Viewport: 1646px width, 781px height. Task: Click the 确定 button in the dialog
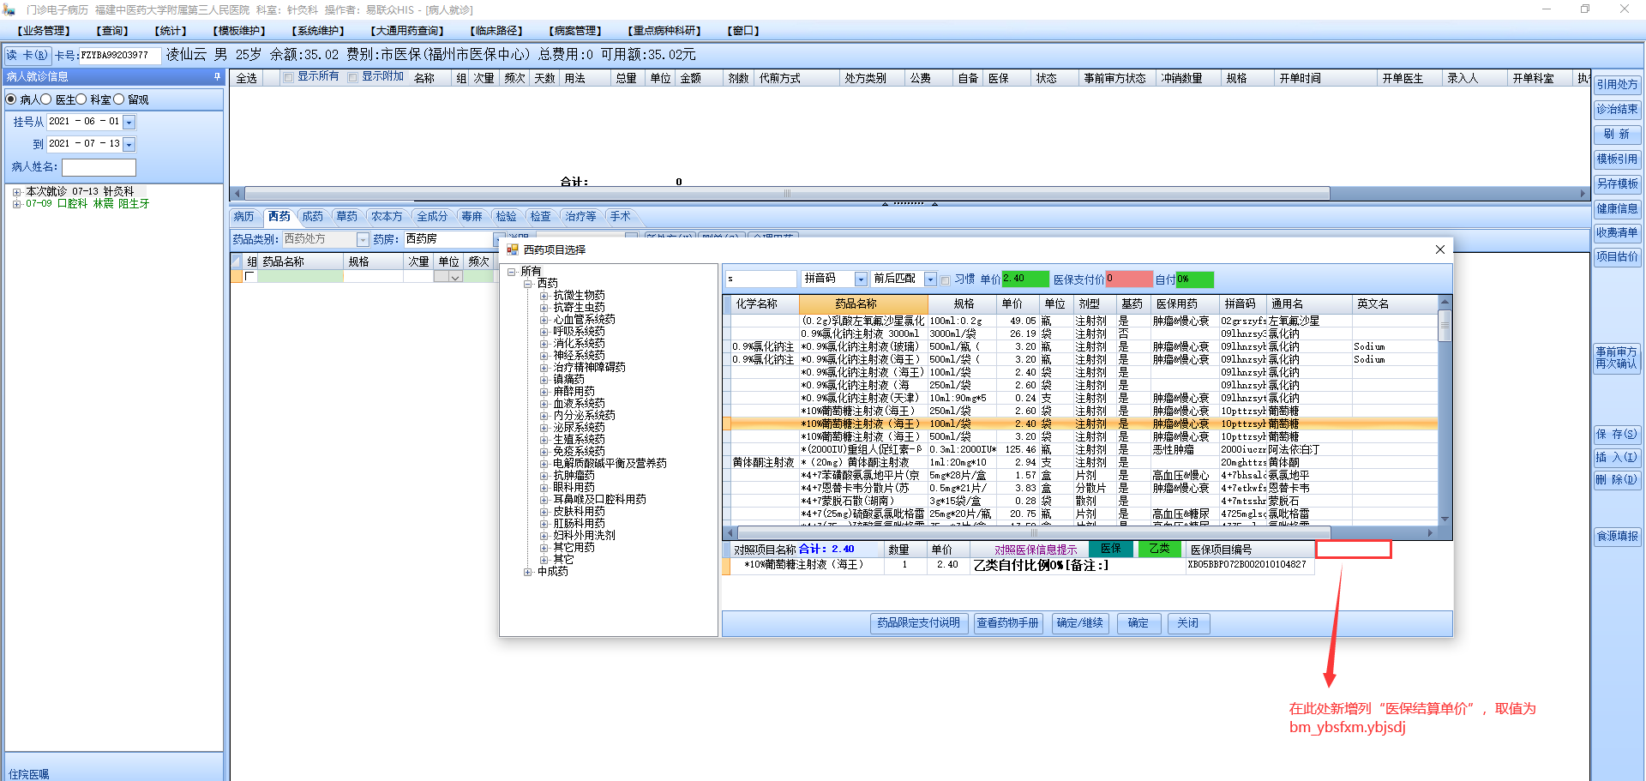[x=1138, y=623]
